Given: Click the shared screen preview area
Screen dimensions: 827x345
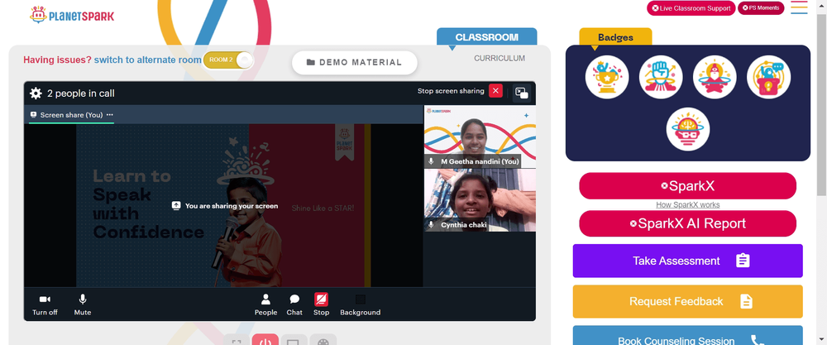Looking at the screenshot, I should pos(223,205).
